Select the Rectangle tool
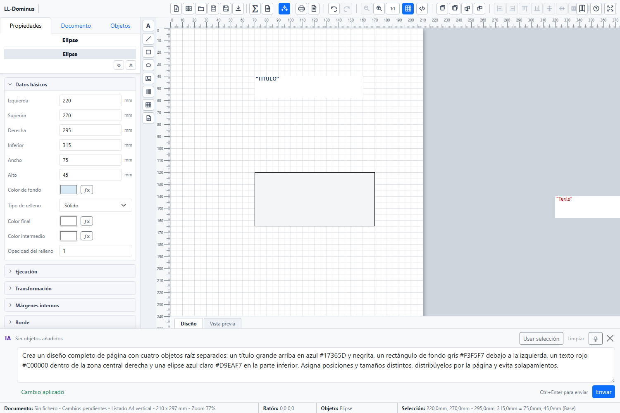Viewport: 620px width, 413px height. pyautogui.click(x=148, y=52)
